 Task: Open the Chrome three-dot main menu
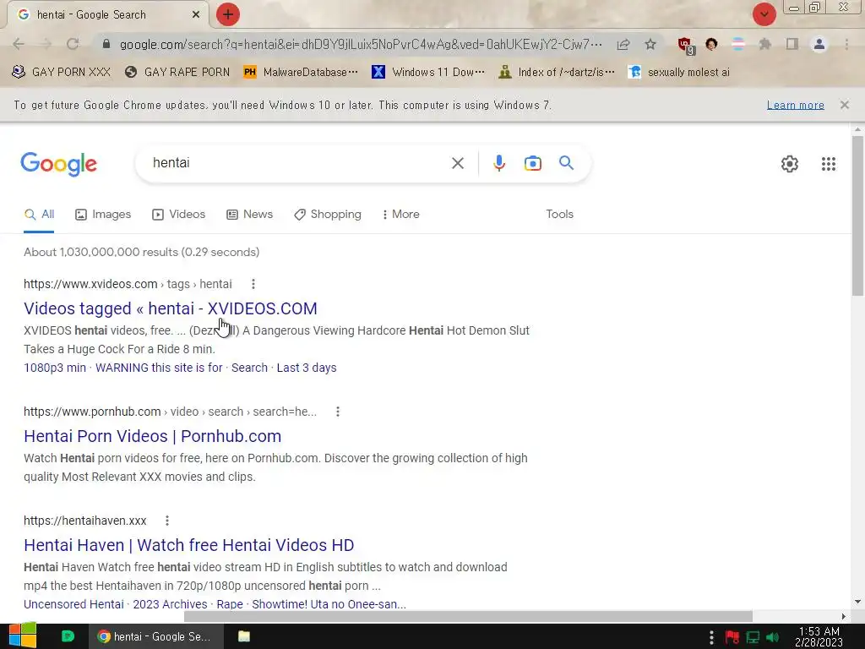846,44
